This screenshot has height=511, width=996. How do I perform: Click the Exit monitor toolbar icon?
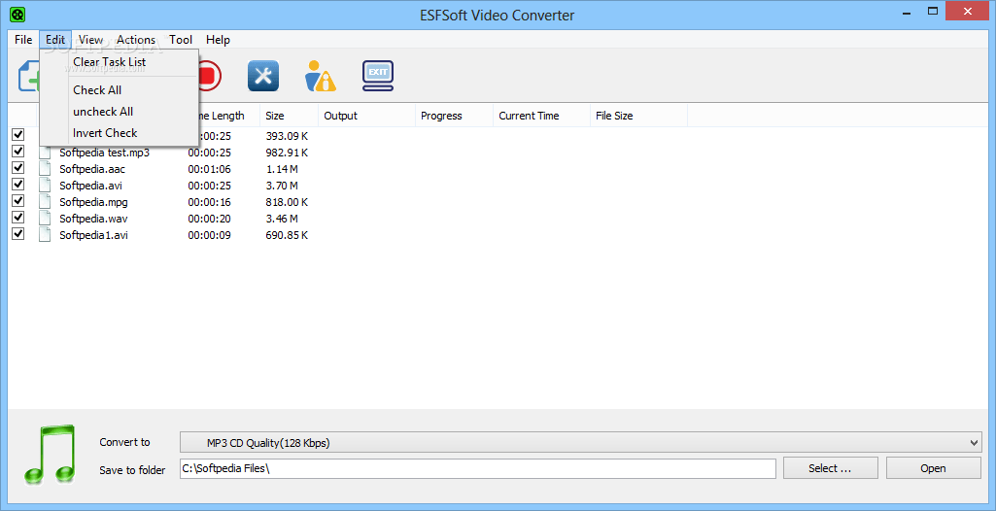pos(378,76)
